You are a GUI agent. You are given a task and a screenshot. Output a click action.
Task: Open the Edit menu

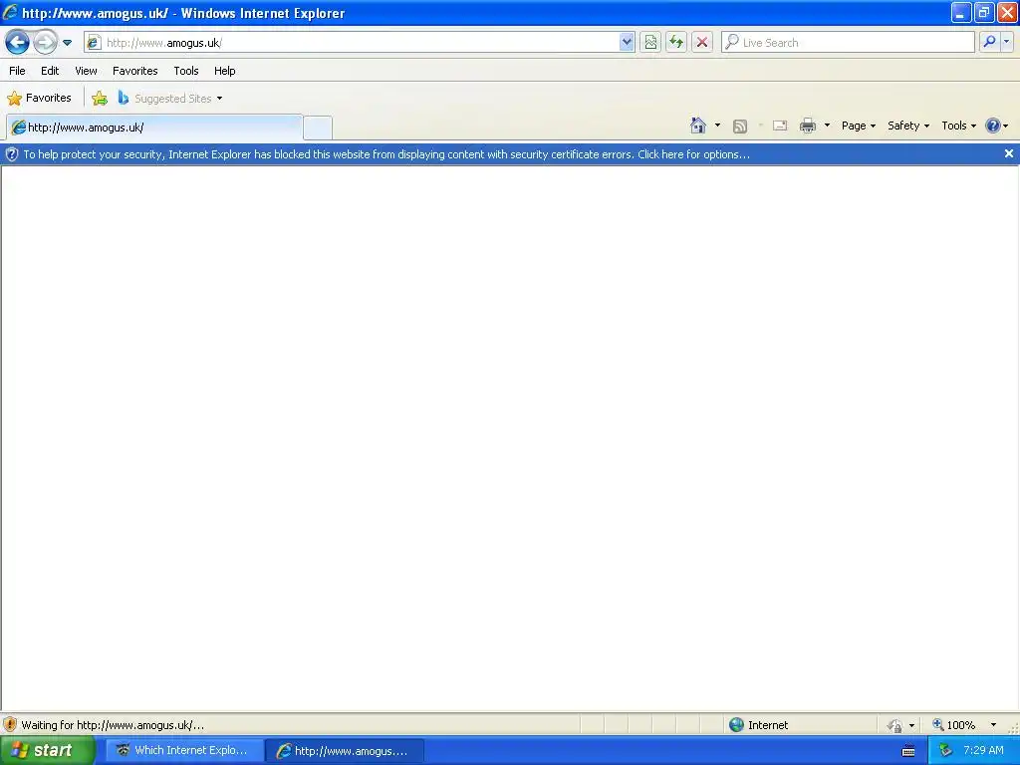coord(50,71)
